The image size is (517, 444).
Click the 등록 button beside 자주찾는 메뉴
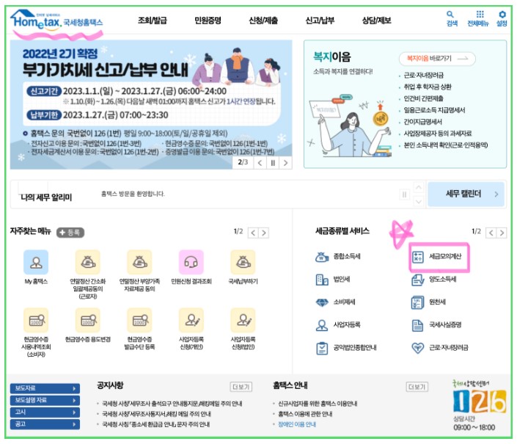pyautogui.click(x=70, y=233)
